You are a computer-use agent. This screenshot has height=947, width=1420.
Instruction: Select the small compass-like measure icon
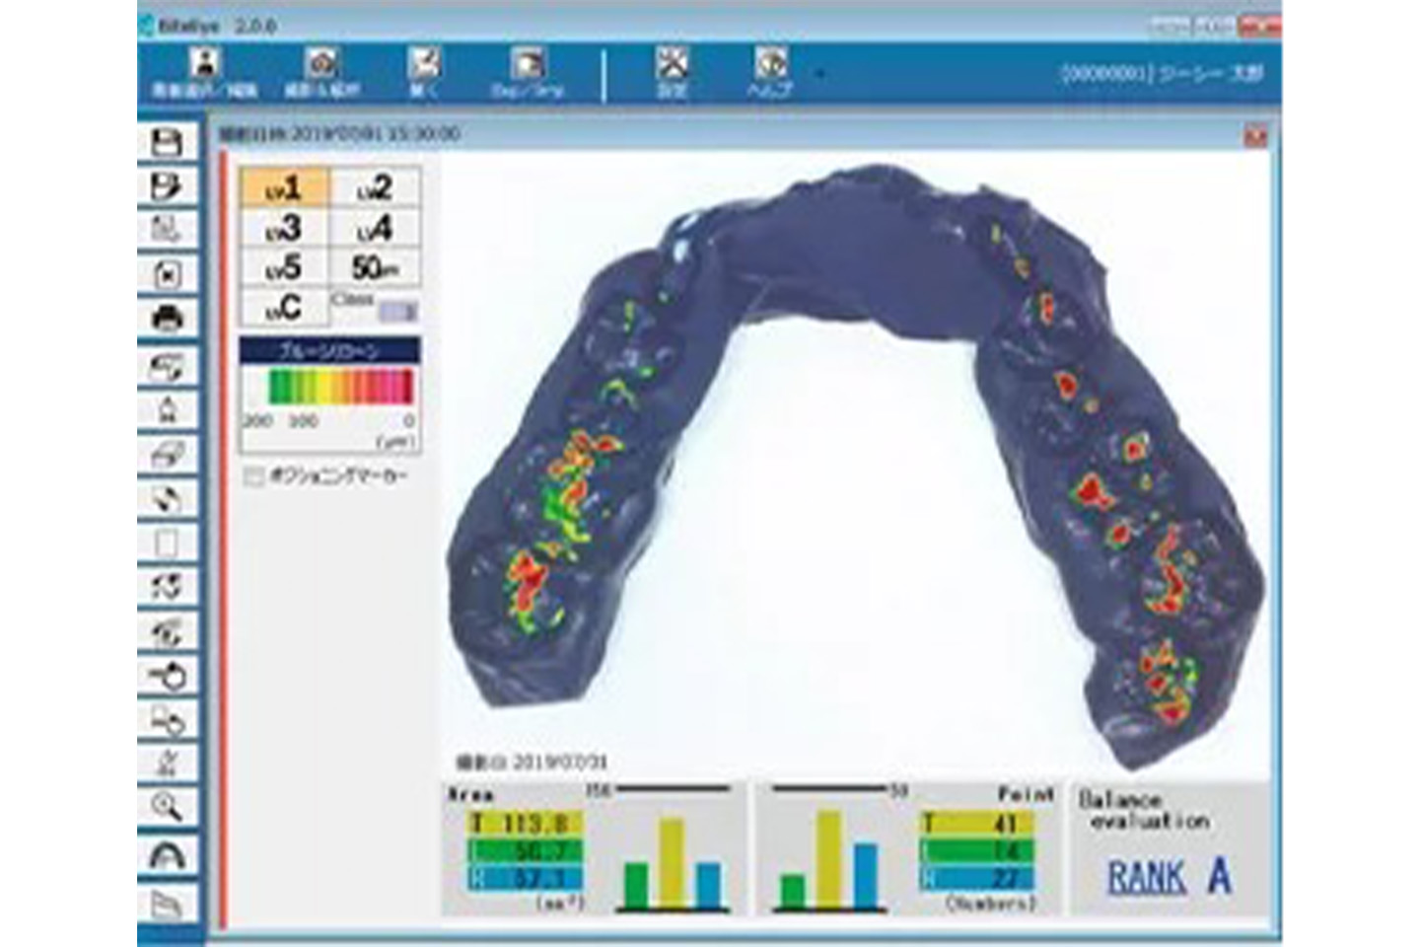pyautogui.click(x=168, y=764)
